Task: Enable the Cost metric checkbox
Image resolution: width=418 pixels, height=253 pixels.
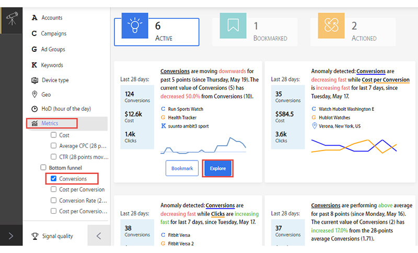Action: click(x=54, y=135)
